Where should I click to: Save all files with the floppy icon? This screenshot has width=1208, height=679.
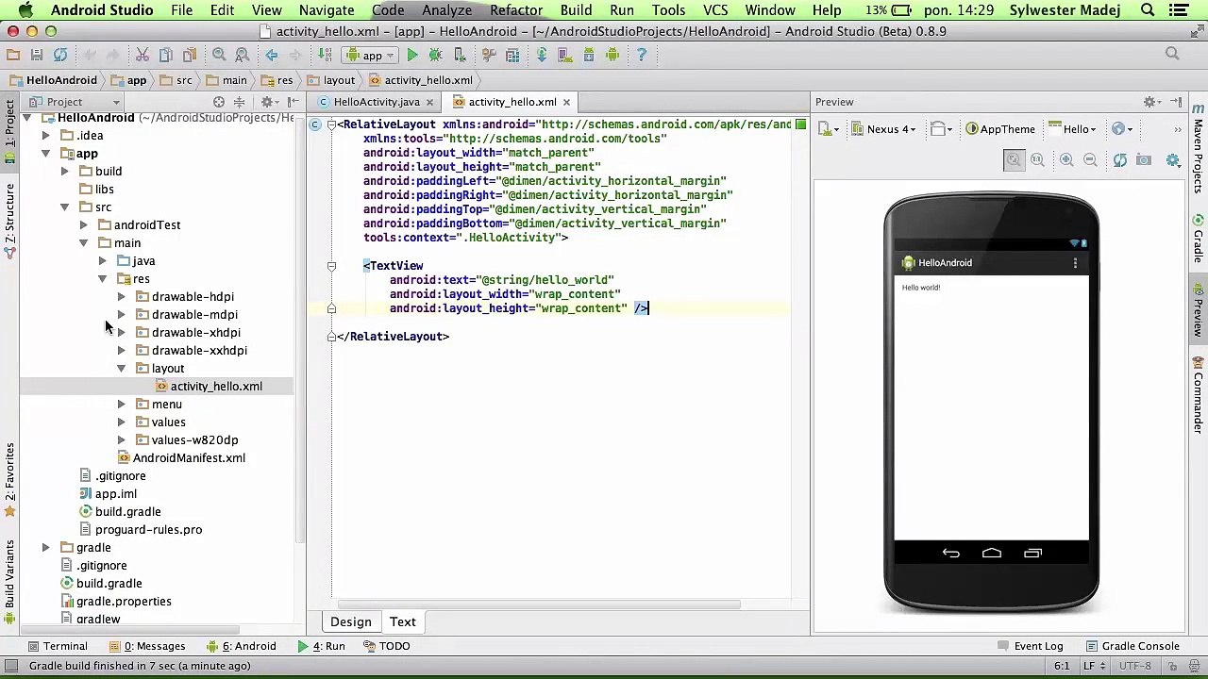[37, 55]
